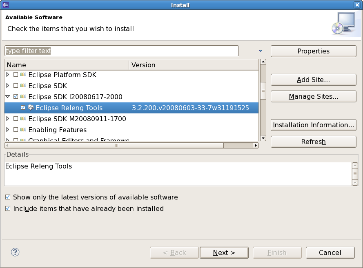363x268 pixels.
Task: Click the category icon beside Eclipse SDK M20080911-1700
Action: pos(23,119)
